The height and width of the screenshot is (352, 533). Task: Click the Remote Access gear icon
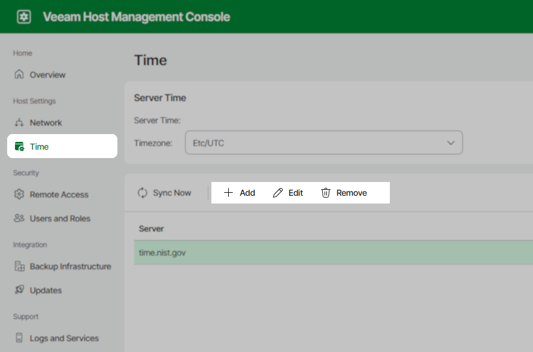[x=18, y=194]
